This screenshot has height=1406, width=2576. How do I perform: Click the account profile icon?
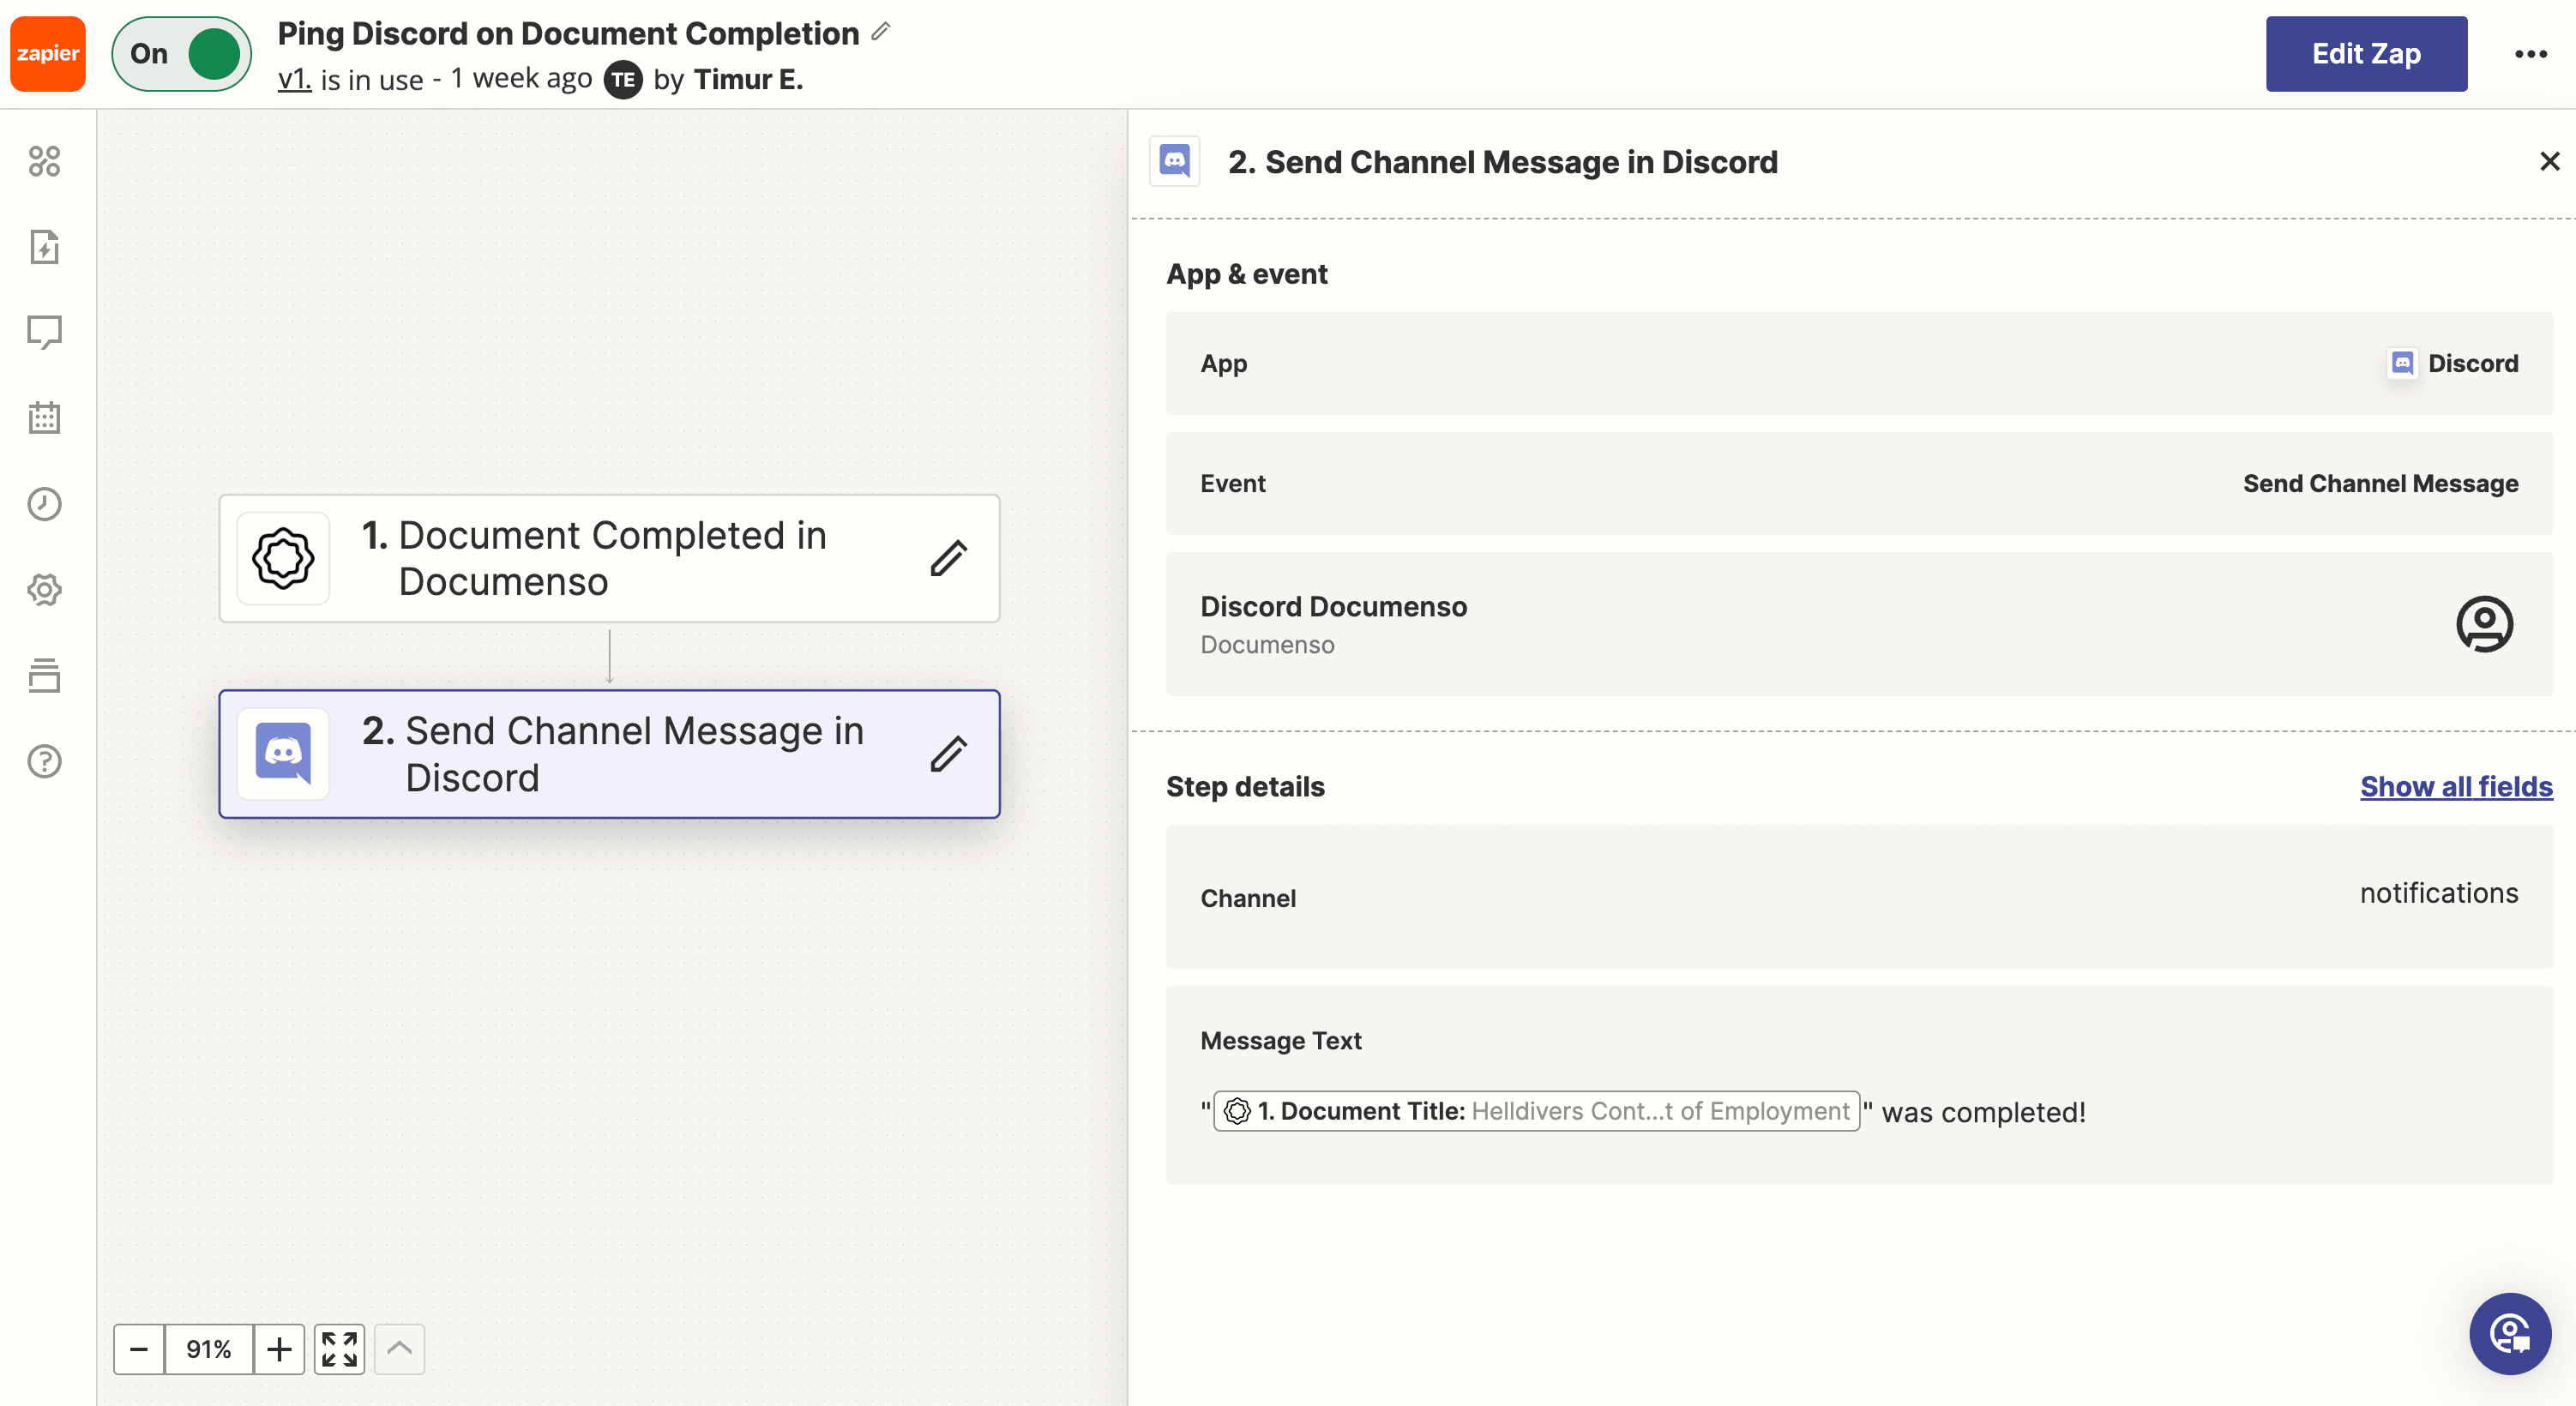pyautogui.click(x=2484, y=624)
